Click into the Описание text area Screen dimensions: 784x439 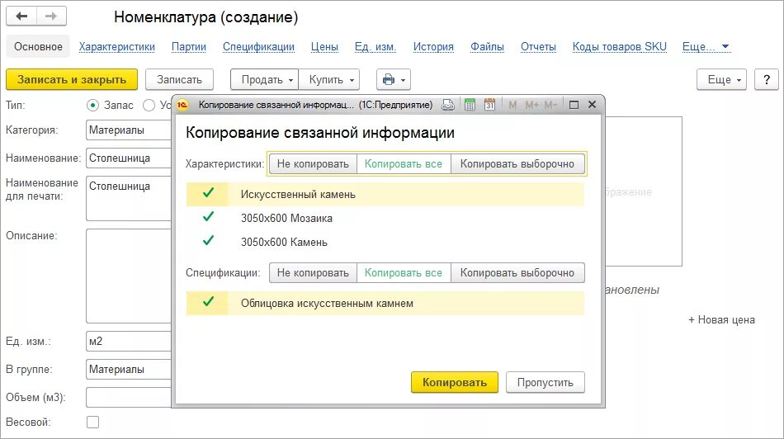click(129, 276)
